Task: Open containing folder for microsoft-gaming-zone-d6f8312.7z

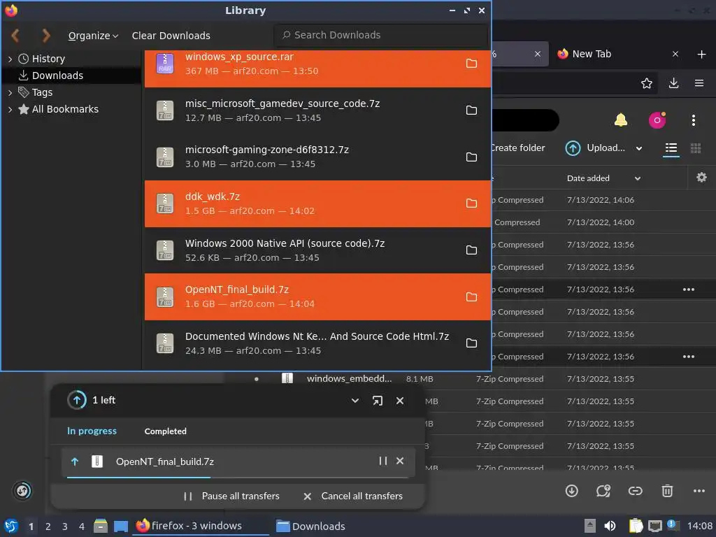Action: click(x=471, y=157)
